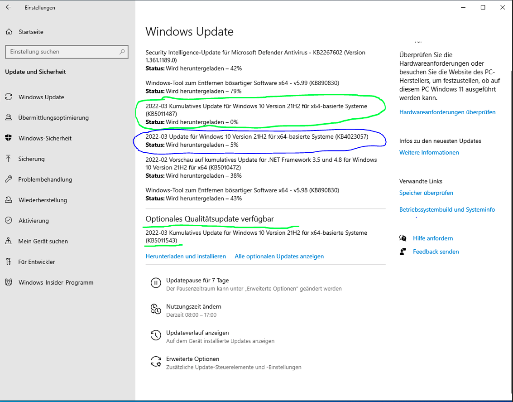Image resolution: width=513 pixels, height=402 pixels.
Task: Click the Übermittlungsoptimierung icon
Action: [9, 117]
